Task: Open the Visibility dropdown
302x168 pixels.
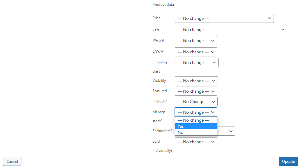Action: coord(196,81)
